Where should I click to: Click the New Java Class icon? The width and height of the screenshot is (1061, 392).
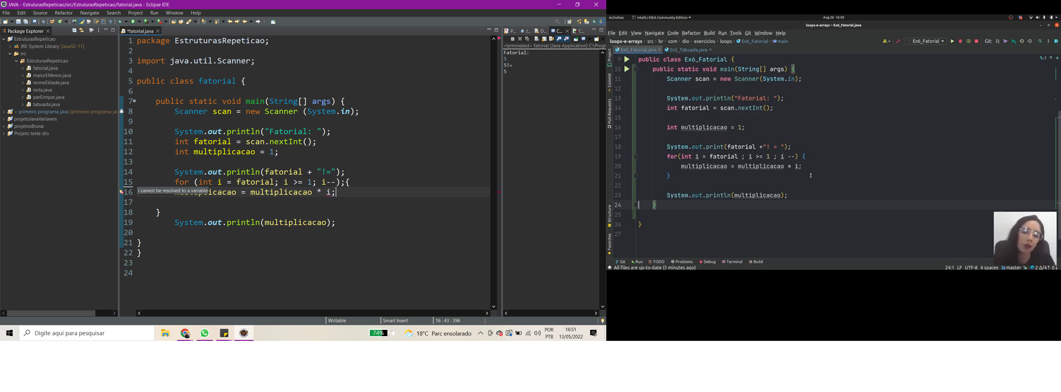tap(60, 22)
